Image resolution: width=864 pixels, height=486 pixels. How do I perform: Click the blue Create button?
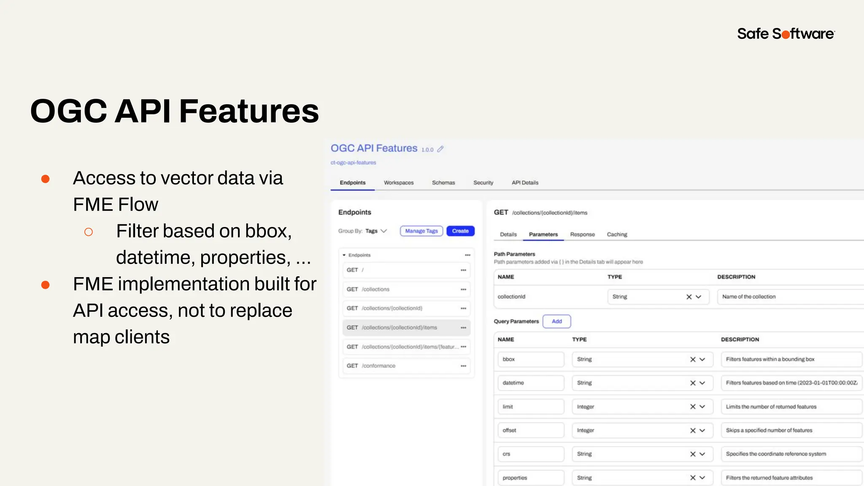click(460, 231)
